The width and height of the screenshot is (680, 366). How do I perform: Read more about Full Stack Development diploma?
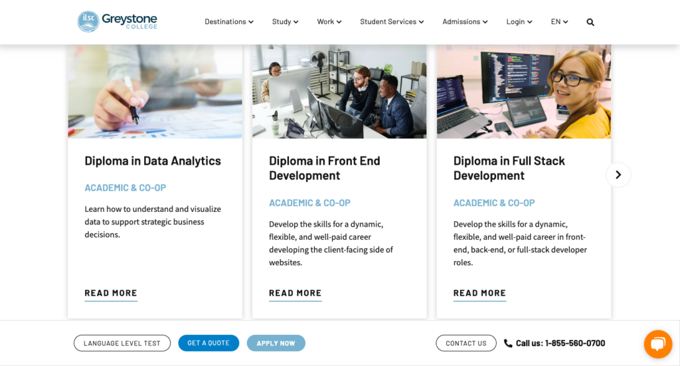(x=479, y=293)
